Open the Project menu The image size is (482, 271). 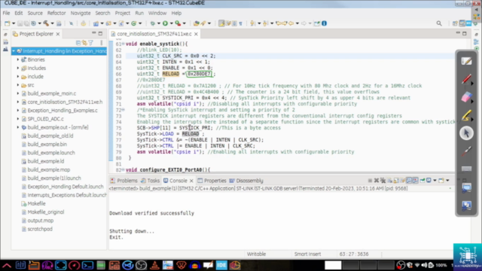click(122, 14)
